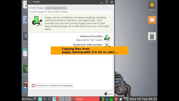Click the green storage tray icon
The width and height of the screenshot is (179, 101).
[111, 99]
